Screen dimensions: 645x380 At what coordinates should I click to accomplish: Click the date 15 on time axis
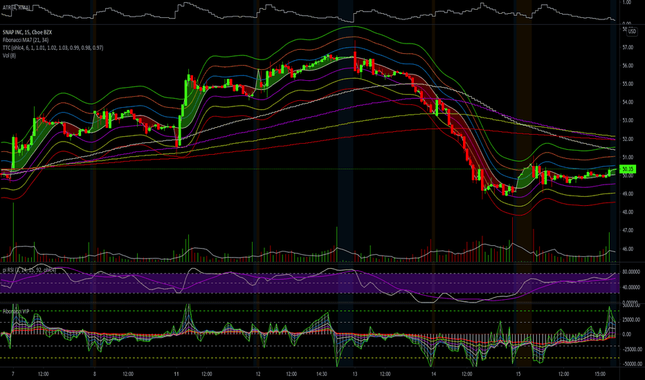coord(518,374)
